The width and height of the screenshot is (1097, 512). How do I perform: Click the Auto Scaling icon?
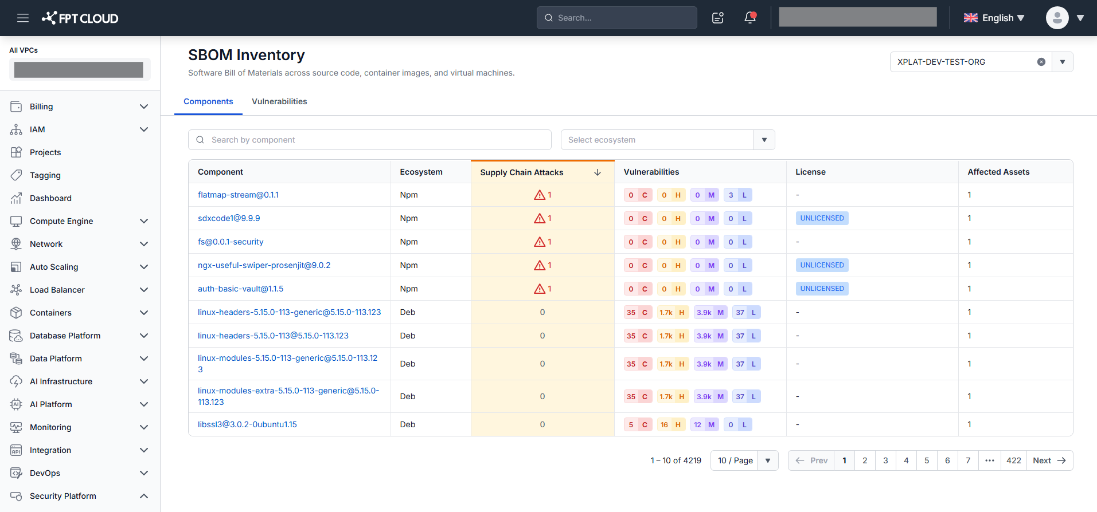[x=16, y=267]
